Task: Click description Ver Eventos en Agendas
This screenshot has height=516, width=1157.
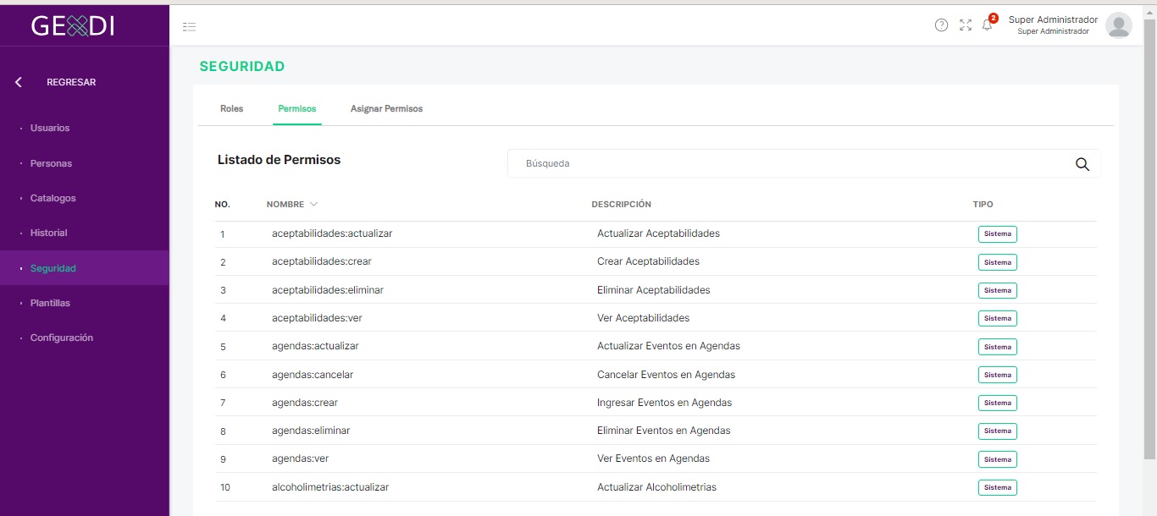Action: click(x=653, y=458)
